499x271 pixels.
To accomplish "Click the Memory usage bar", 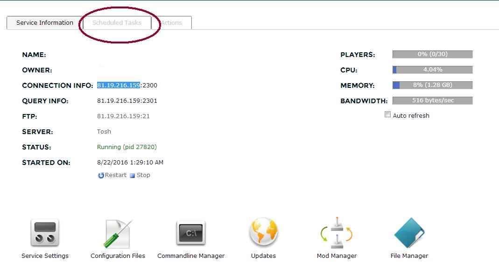I will pos(432,86).
